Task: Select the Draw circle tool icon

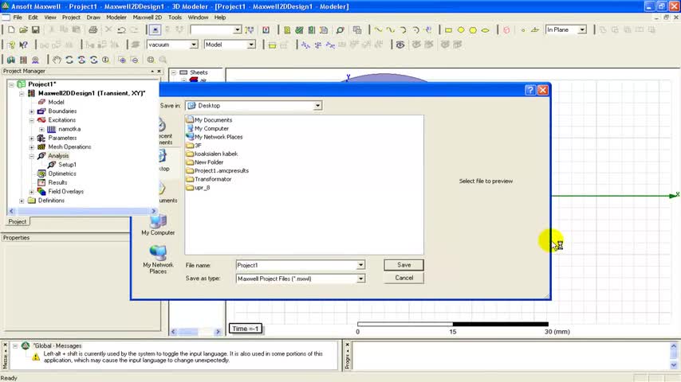Action: click(x=461, y=29)
